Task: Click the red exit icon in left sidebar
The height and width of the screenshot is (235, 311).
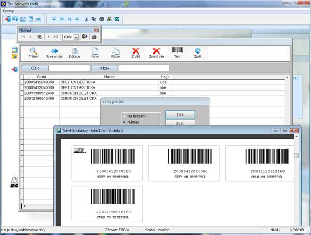Action: [15, 69]
